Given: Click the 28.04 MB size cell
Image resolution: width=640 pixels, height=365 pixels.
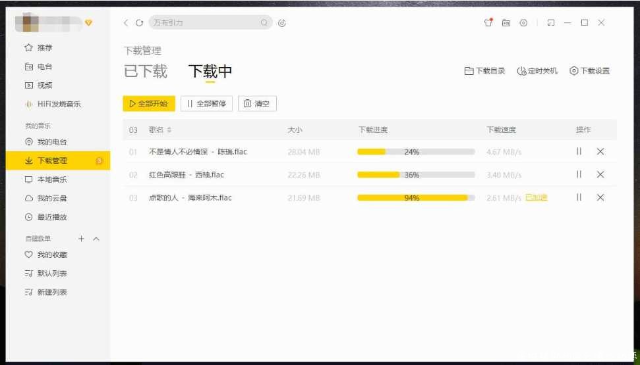Looking at the screenshot, I should (304, 152).
